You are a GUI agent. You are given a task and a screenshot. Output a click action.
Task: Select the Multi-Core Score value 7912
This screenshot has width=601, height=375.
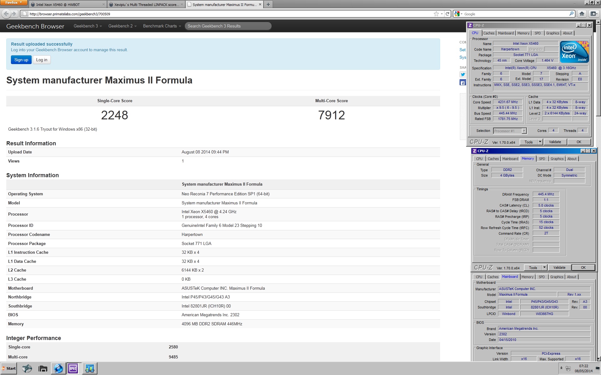[331, 115]
